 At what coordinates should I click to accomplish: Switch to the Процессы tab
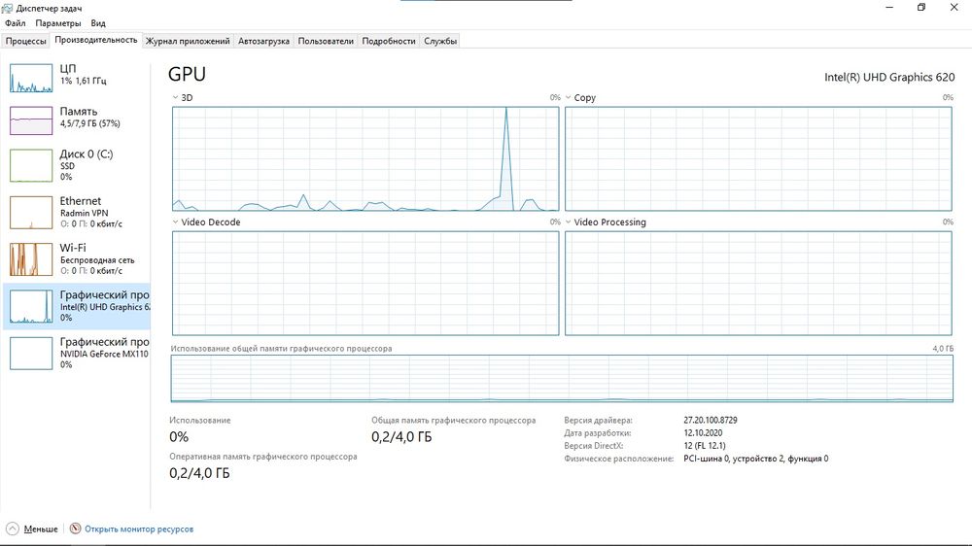[26, 41]
